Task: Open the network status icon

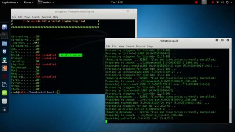Action: [x=218, y=2]
